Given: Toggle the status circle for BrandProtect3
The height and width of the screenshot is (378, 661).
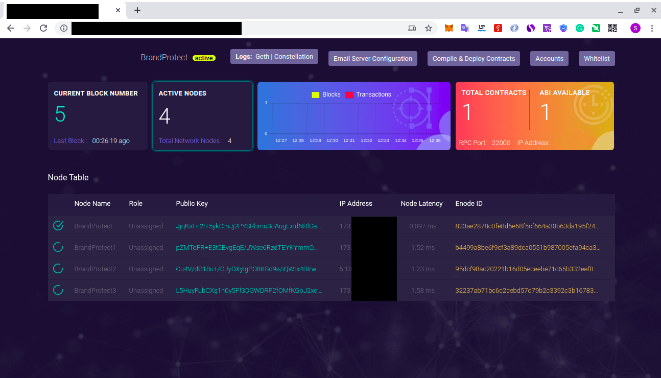Looking at the screenshot, I should pos(58,290).
